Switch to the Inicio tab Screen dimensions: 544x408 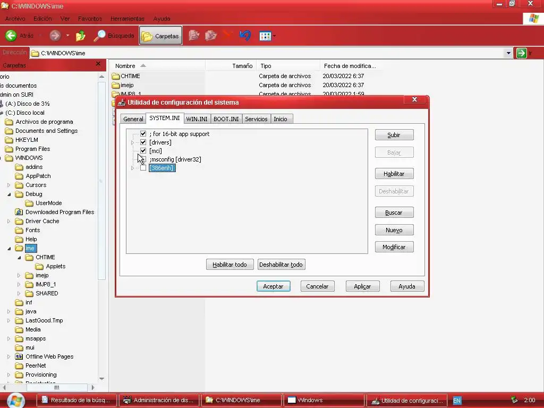pos(280,119)
